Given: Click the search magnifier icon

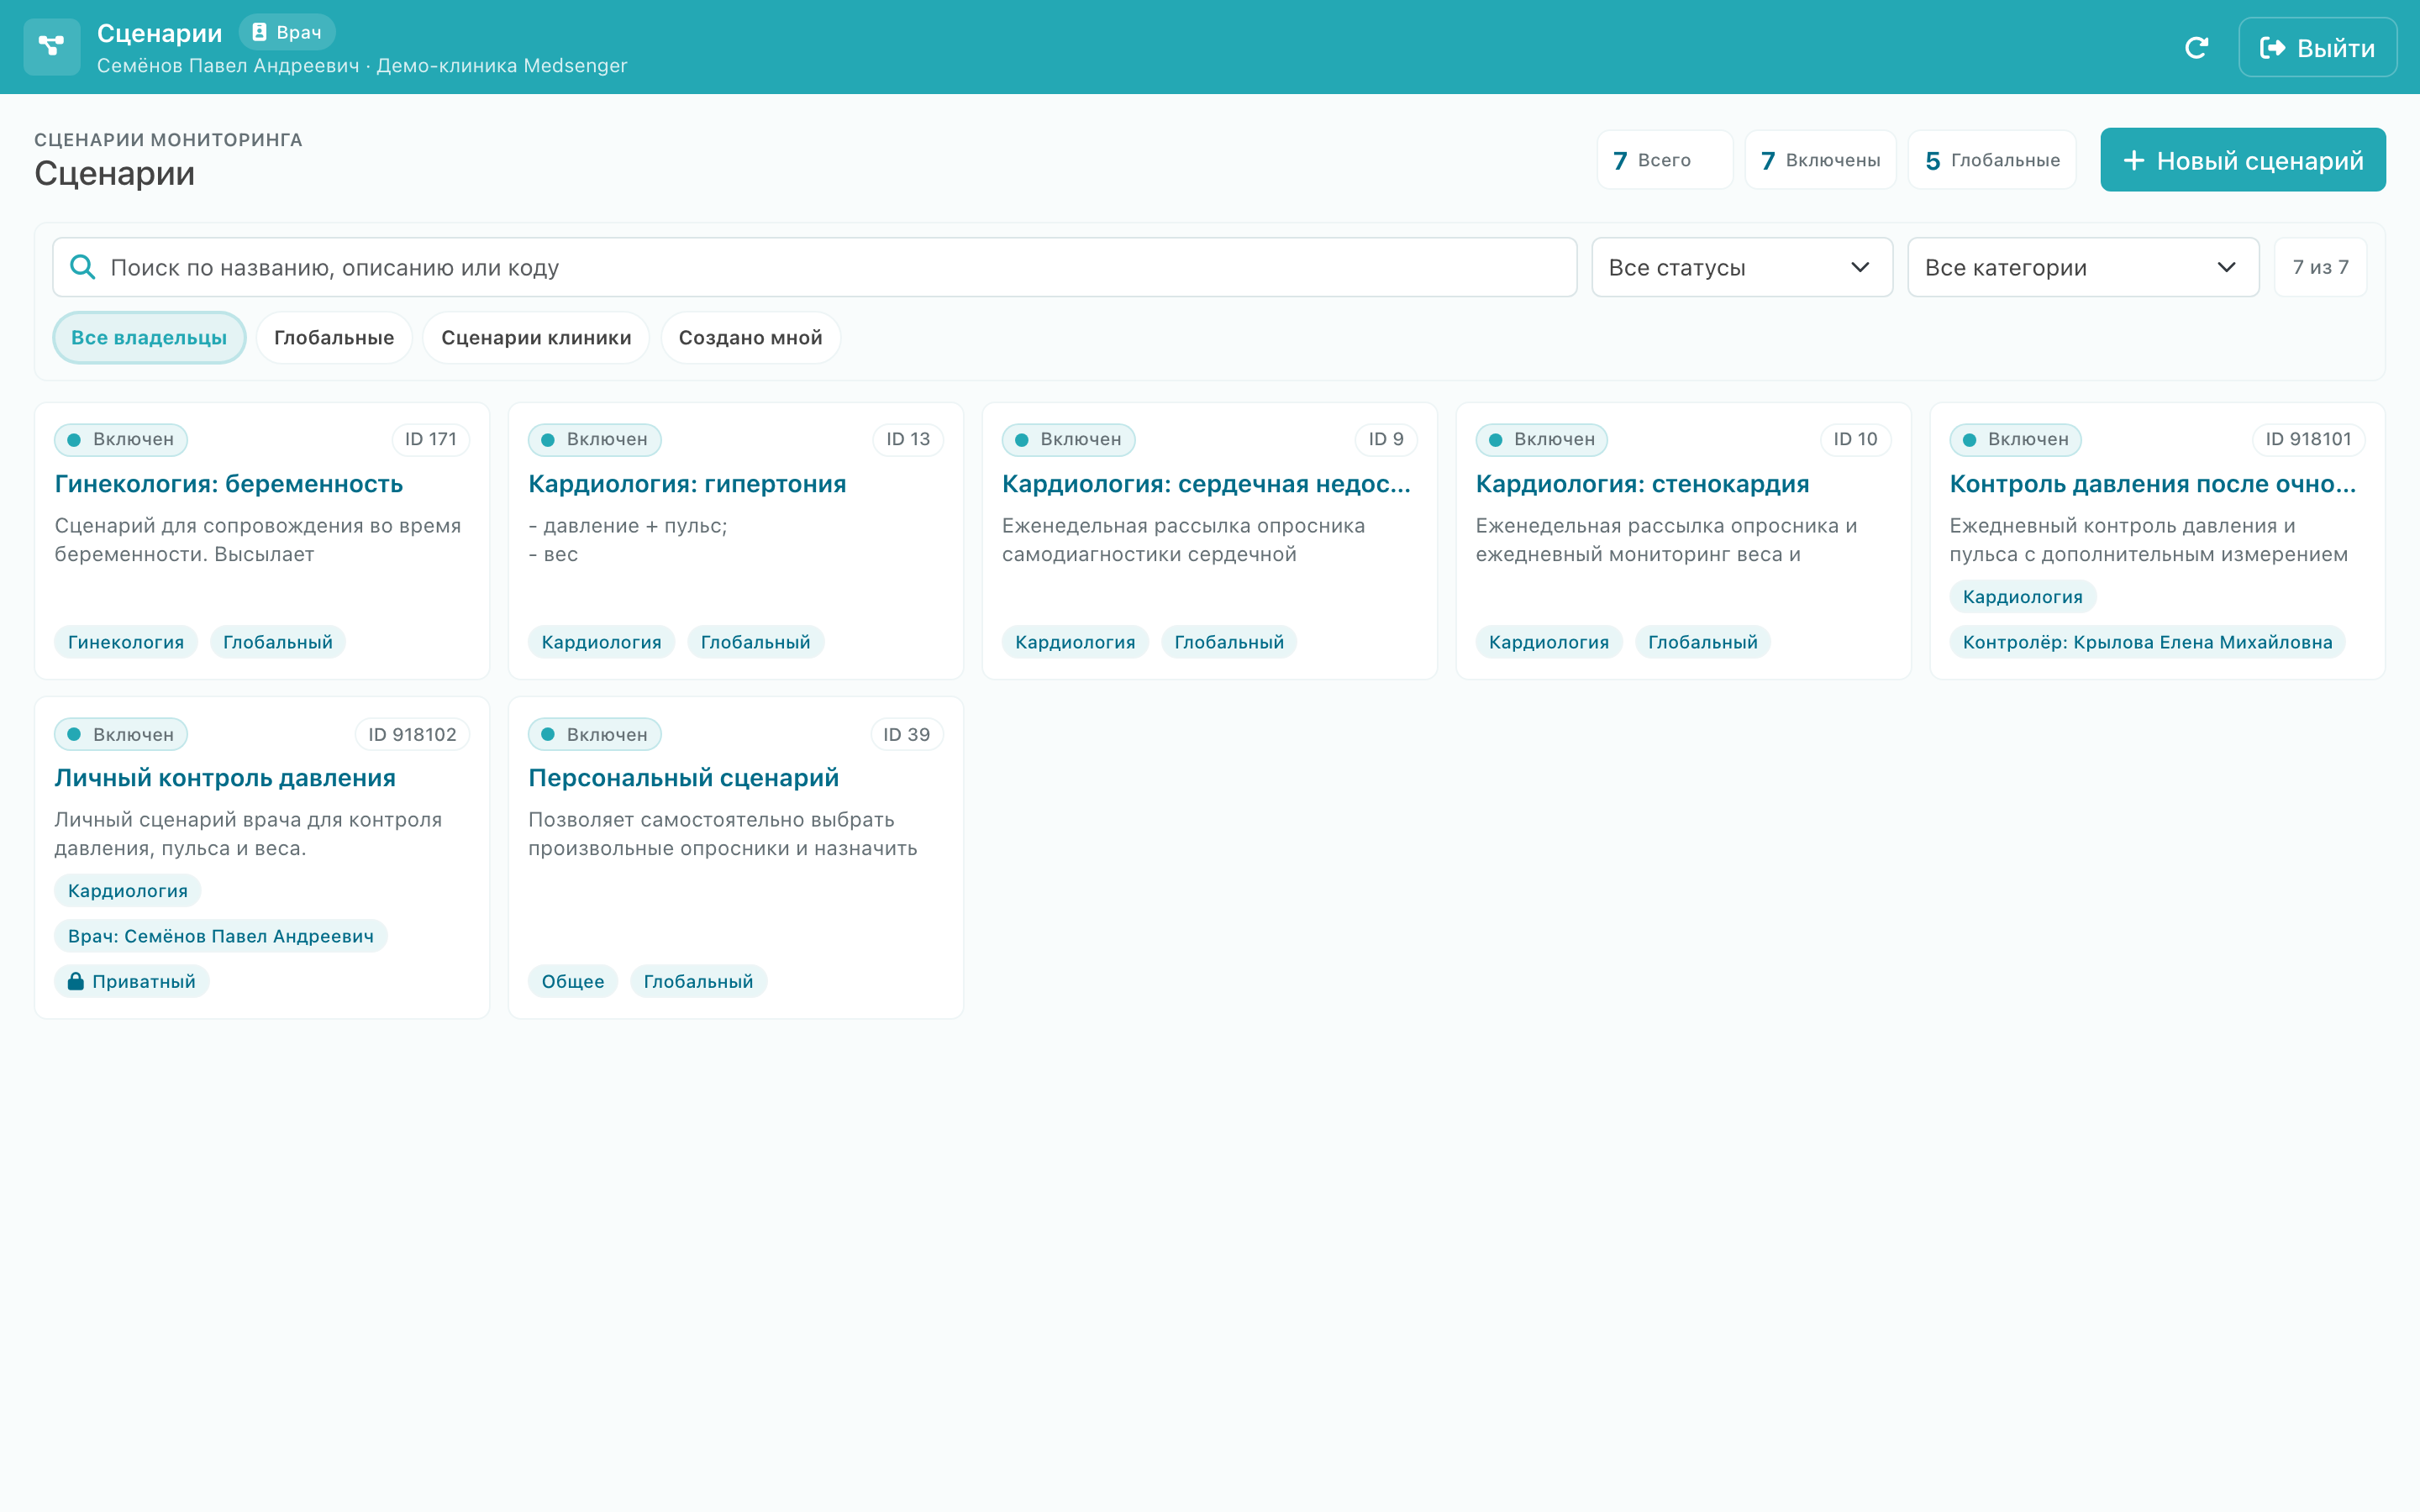Looking at the screenshot, I should click(82, 267).
